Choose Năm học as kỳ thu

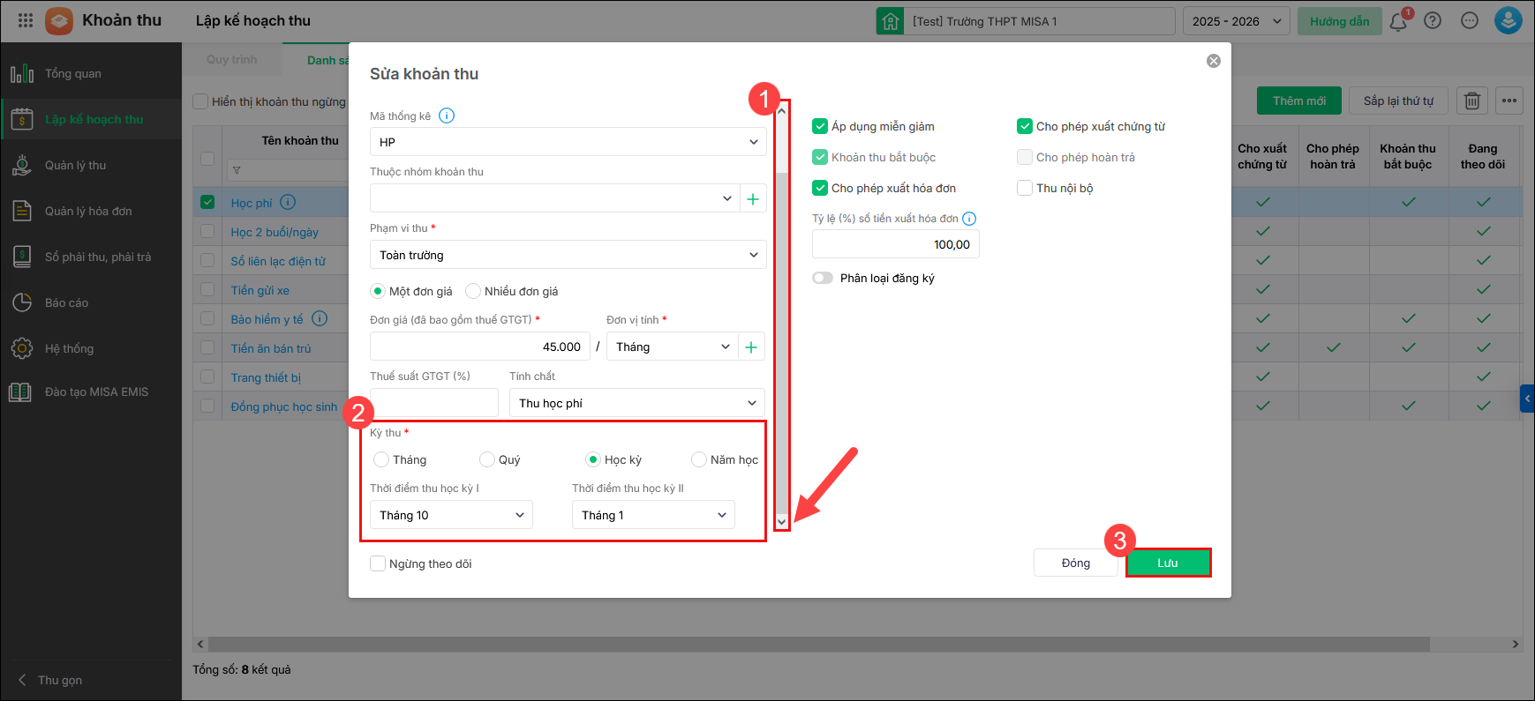[x=699, y=459]
